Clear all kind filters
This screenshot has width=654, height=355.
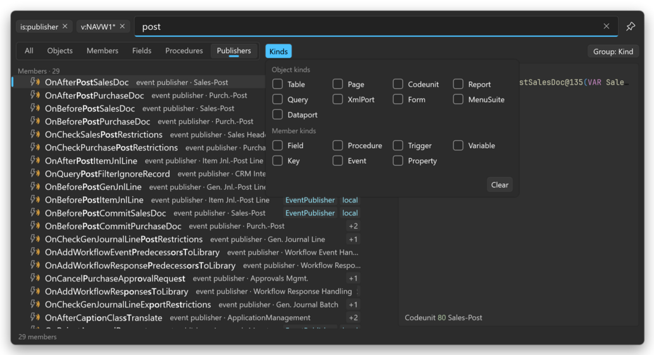point(499,185)
